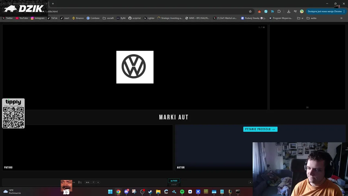Click the new Chrome version update chip

(325, 11)
